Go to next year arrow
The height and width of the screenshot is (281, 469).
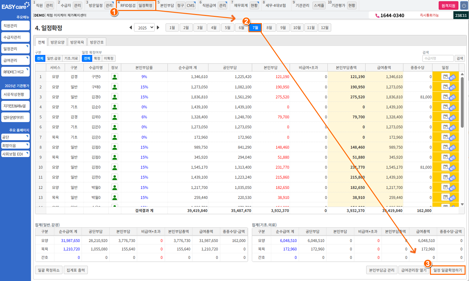[x=158, y=27]
